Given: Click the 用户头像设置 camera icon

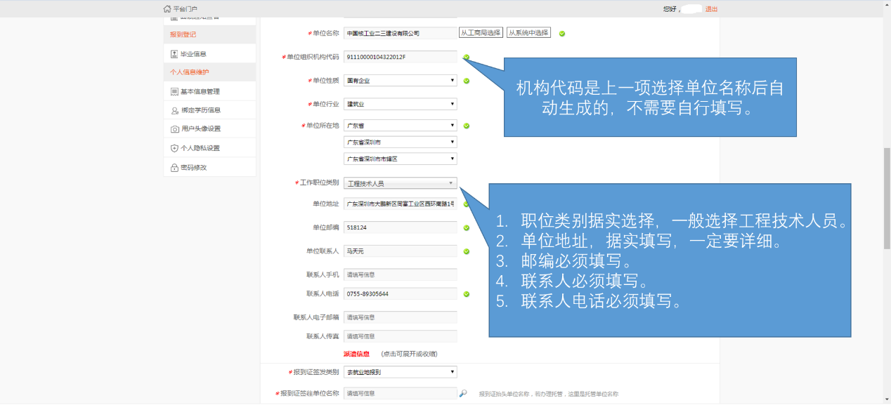Looking at the screenshot, I should pyautogui.click(x=174, y=129).
